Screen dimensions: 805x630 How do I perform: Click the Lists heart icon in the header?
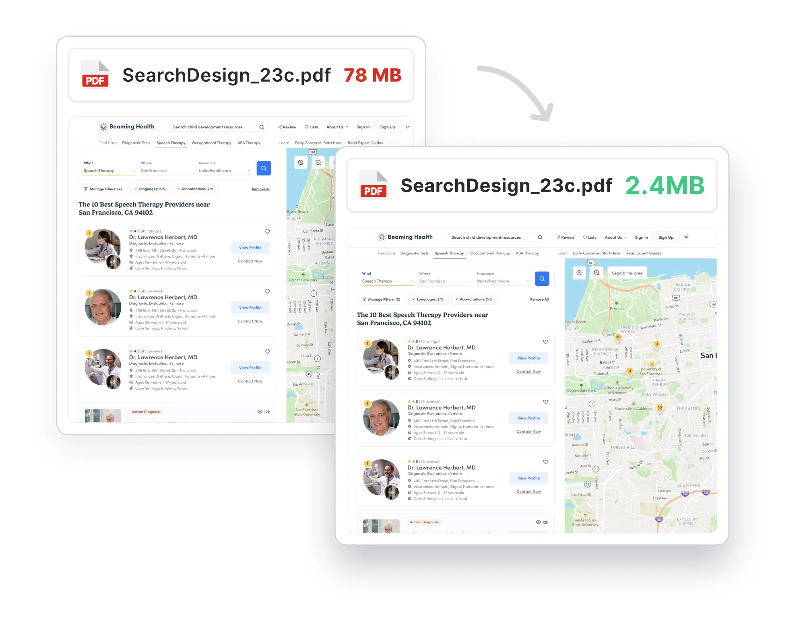(584, 237)
